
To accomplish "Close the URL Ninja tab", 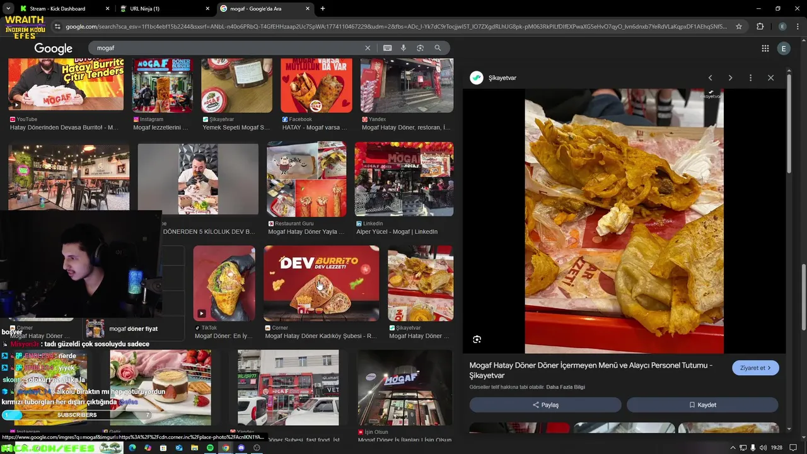I will 207,9.
